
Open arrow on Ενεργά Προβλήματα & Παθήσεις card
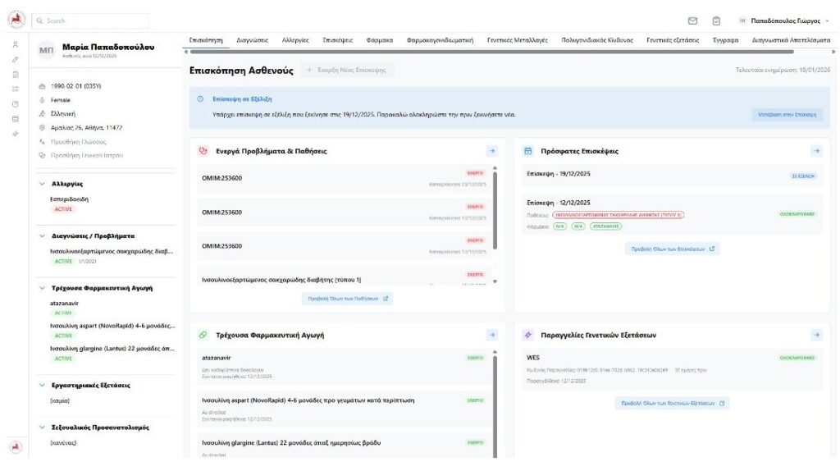[491, 151]
